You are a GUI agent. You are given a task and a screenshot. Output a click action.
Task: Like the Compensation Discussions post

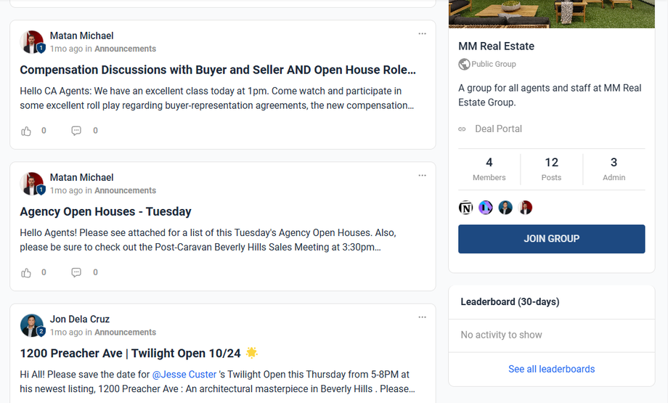(26, 131)
